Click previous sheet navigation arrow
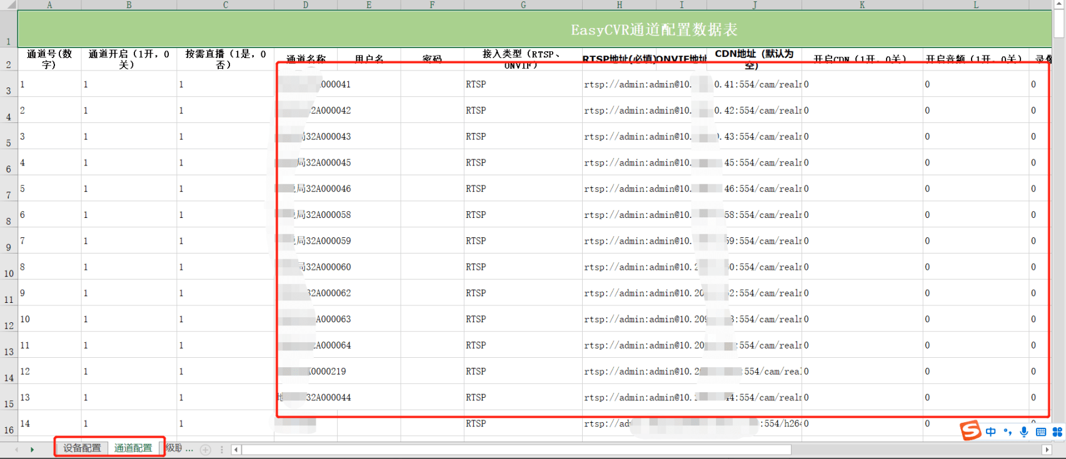 coord(16,449)
